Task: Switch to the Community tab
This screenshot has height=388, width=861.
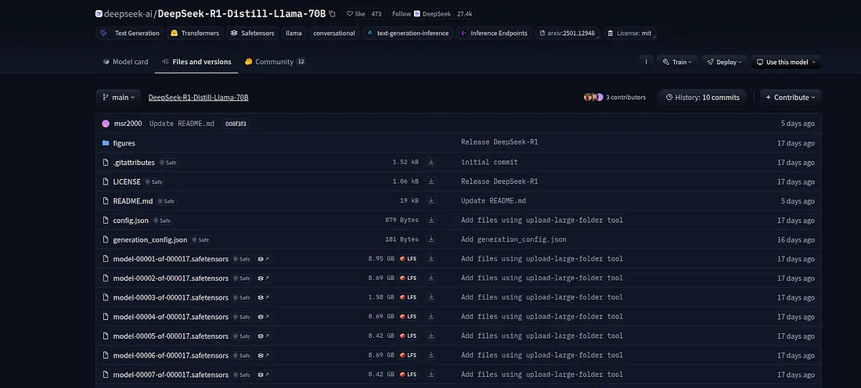Action: (275, 62)
